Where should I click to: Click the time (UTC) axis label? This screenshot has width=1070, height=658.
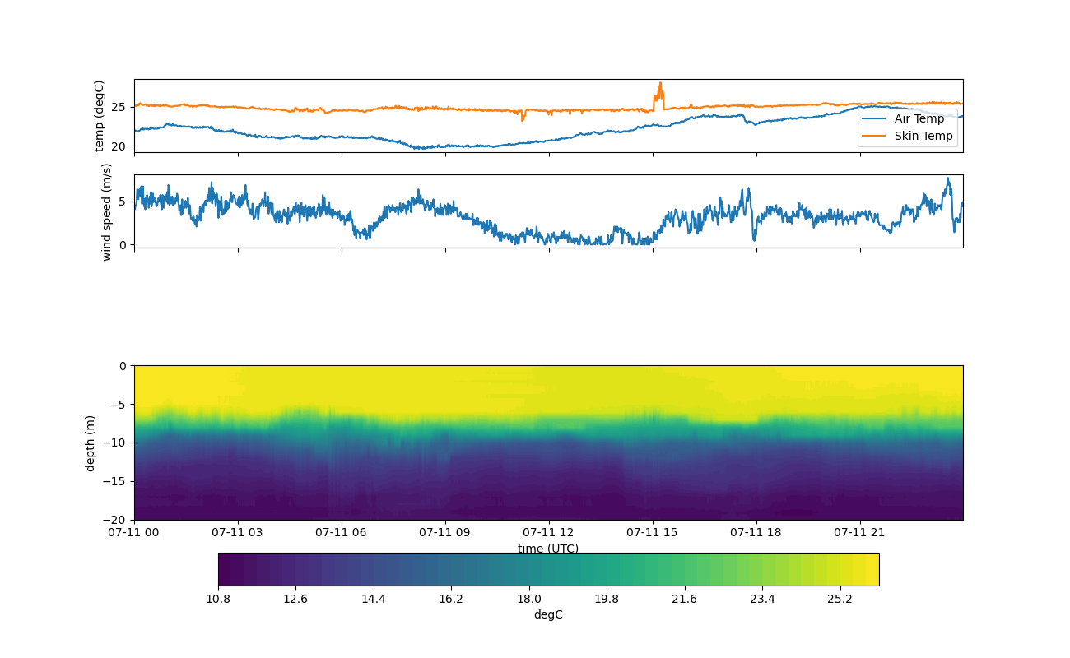(x=548, y=549)
